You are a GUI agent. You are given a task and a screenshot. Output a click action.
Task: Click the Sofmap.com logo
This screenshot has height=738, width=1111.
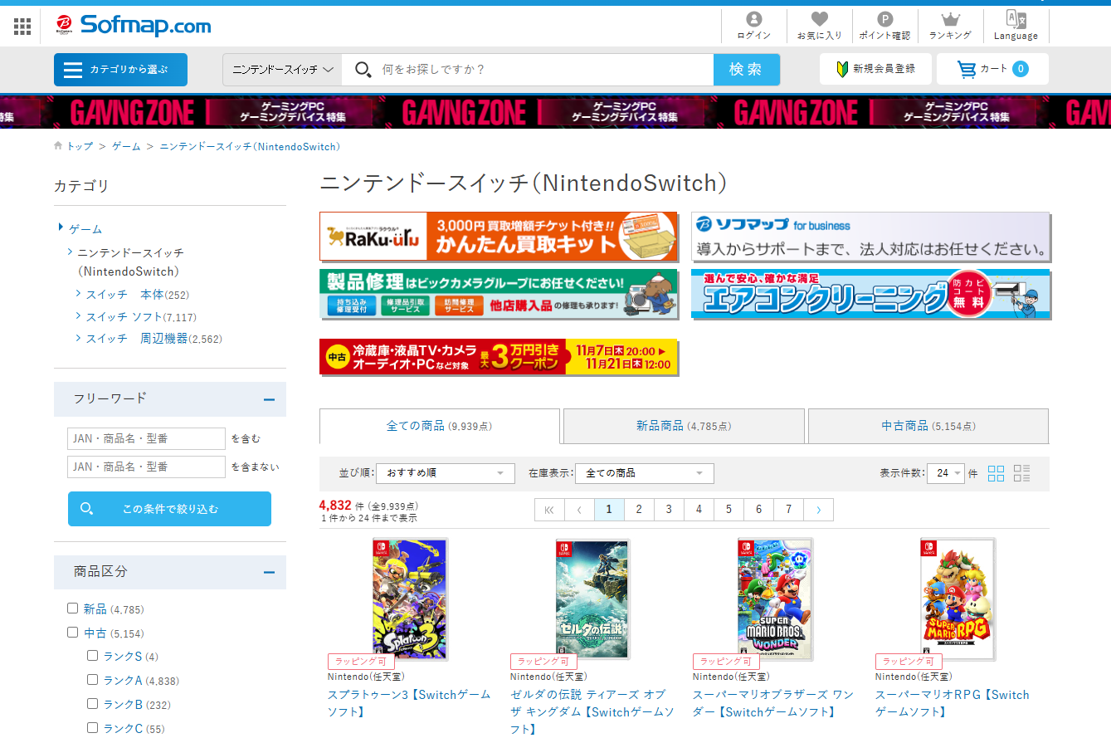[x=133, y=26]
